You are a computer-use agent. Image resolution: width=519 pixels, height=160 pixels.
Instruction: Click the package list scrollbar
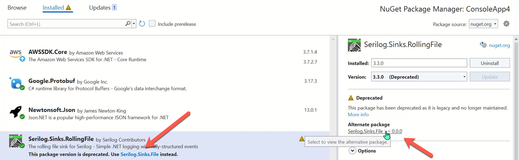point(333,97)
